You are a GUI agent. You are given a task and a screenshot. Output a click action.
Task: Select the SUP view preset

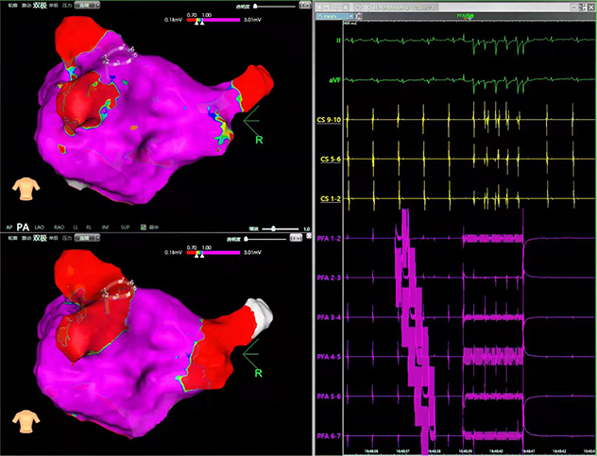pos(126,228)
